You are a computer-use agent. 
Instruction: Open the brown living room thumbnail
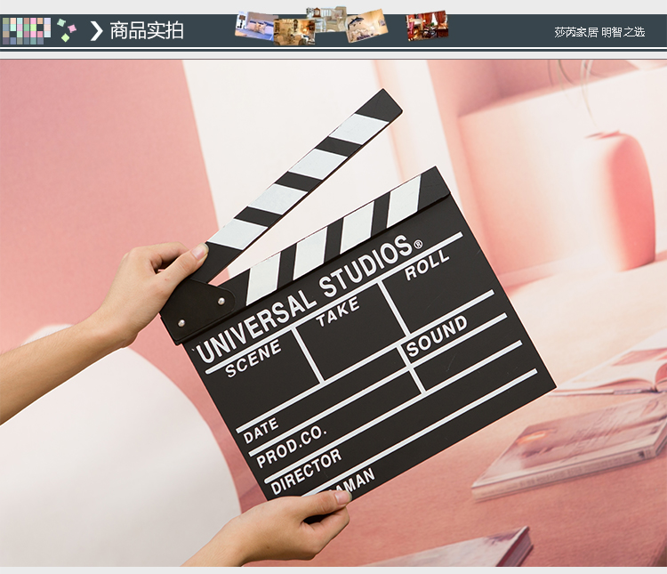point(294,32)
